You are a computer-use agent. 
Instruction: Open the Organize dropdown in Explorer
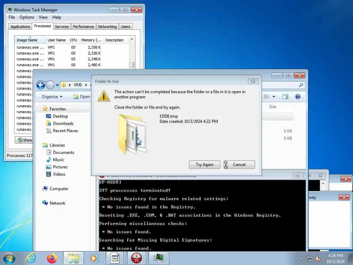point(52,97)
